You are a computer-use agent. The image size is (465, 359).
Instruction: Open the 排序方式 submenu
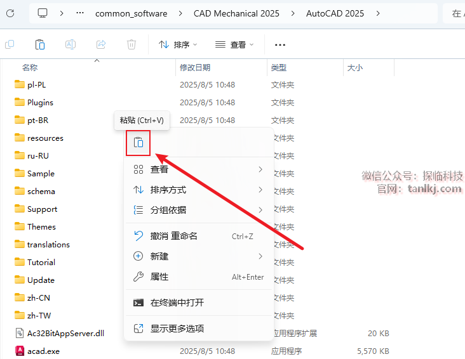click(198, 190)
